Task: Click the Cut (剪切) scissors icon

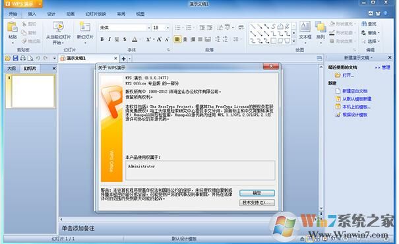Action: [x=24, y=24]
